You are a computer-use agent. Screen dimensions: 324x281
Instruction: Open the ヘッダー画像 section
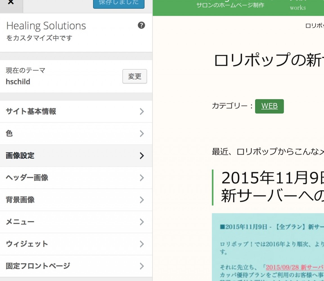(x=27, y=178)
